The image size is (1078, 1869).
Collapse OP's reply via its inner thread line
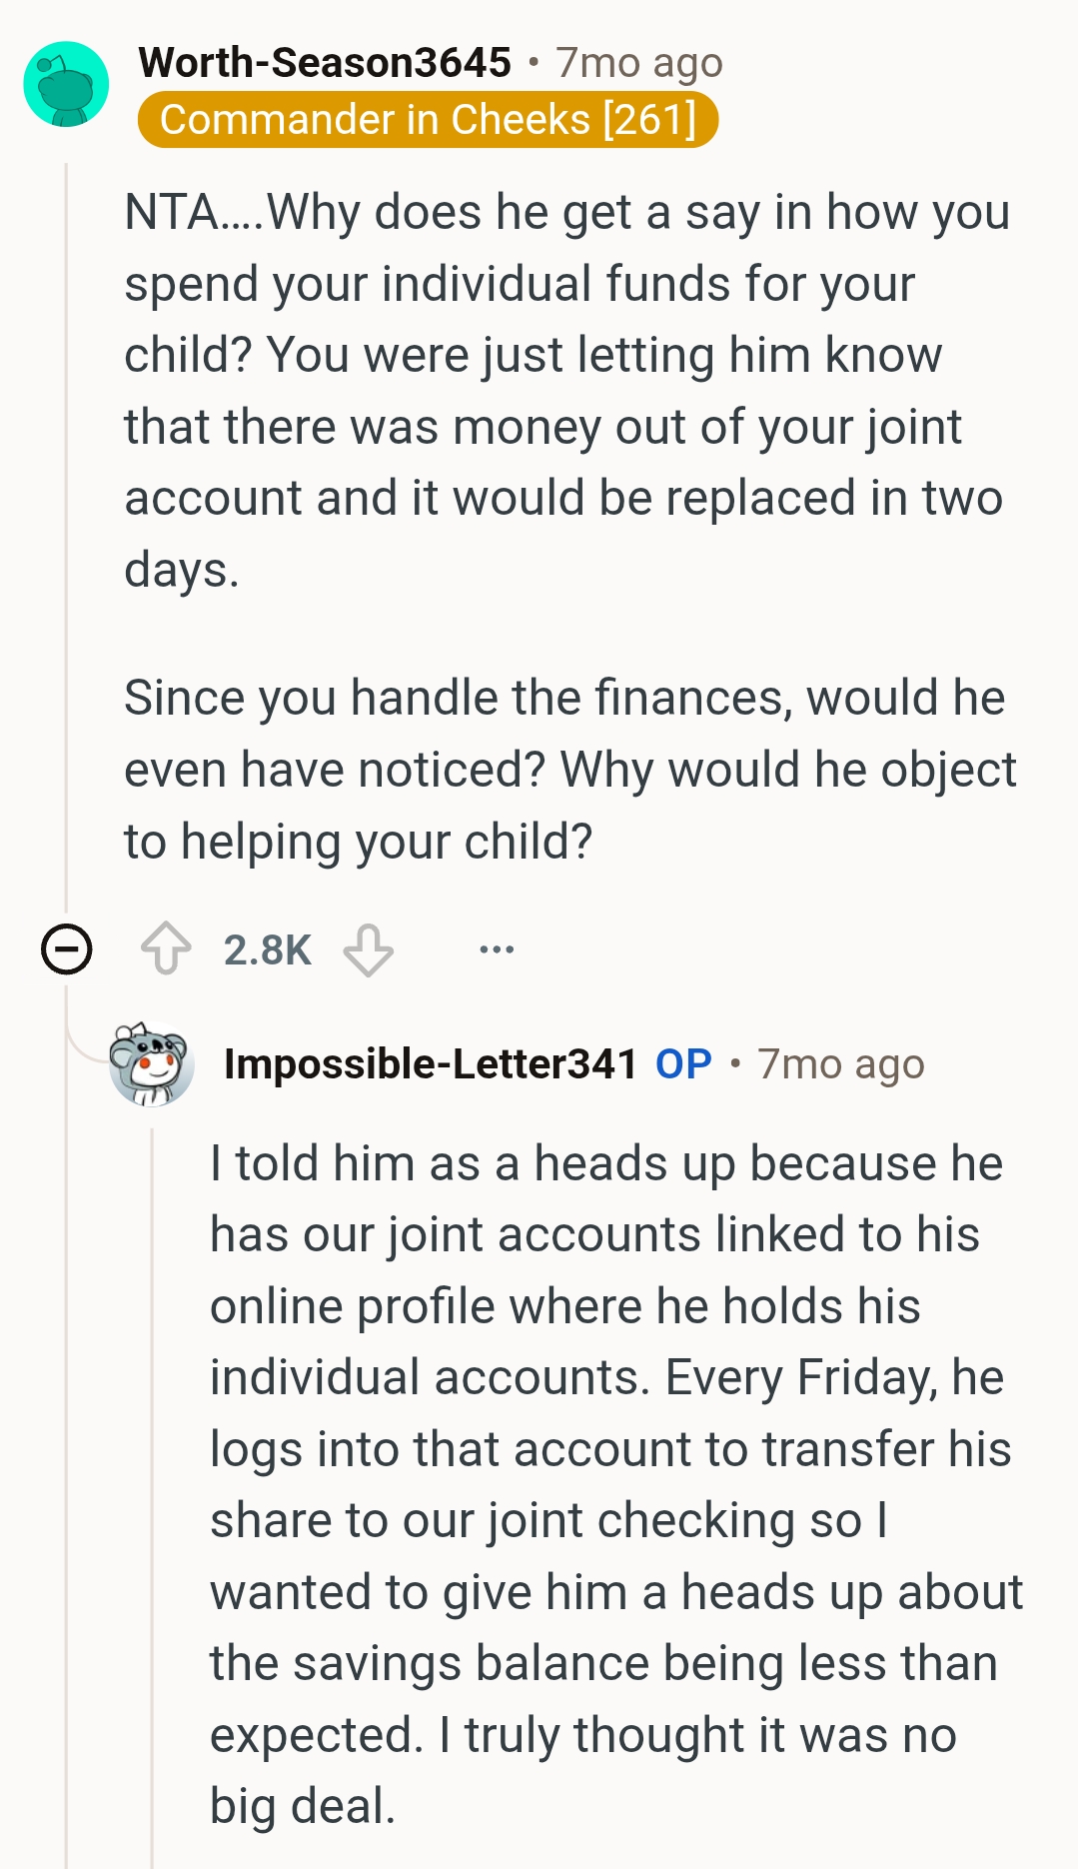[152, 1499]
